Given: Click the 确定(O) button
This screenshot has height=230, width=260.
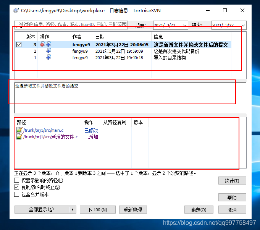Looking at the screenshot, I should click(x=199, y=210).
